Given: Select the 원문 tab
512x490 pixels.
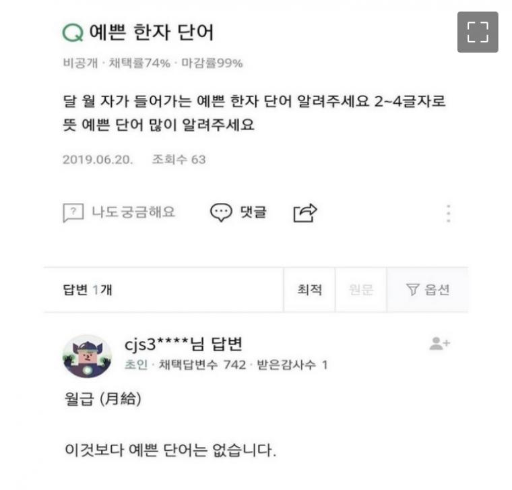Looking at the screenshot, I should 361,290.
